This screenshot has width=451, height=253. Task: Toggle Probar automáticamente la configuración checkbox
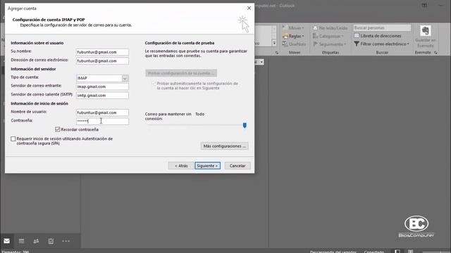click(154, 84)
